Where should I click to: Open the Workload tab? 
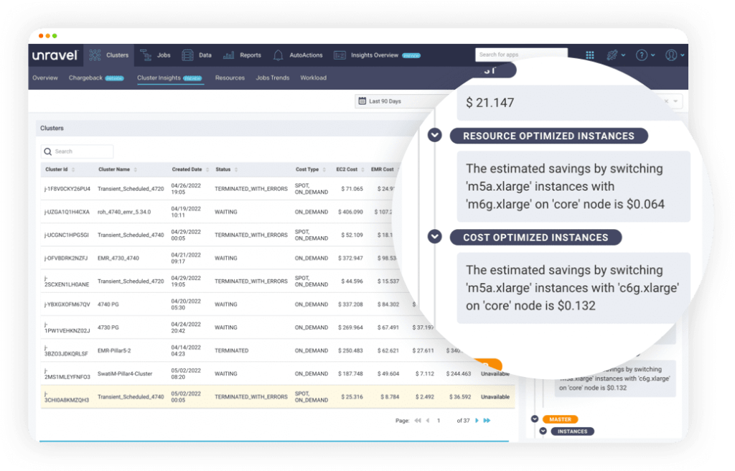click(x=313, y=78)
